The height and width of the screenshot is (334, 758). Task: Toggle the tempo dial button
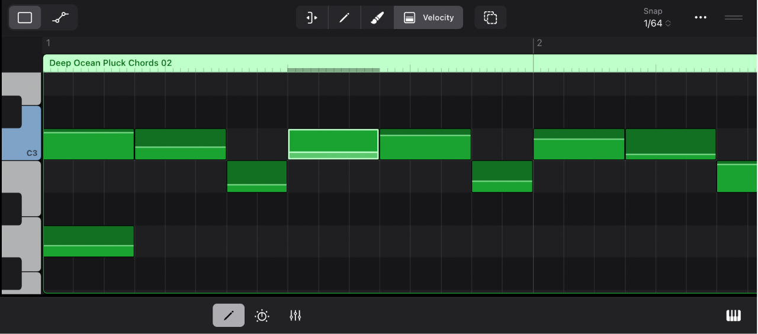click(x=262, y=316)
